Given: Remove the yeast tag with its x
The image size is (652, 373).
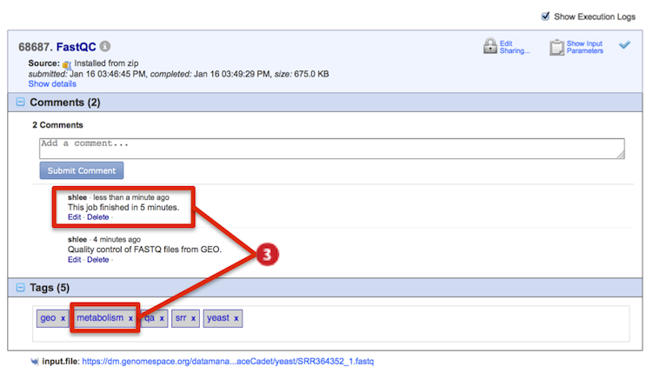Looking at the screenshot, I should pyautogui.click(x=236, y=318).
